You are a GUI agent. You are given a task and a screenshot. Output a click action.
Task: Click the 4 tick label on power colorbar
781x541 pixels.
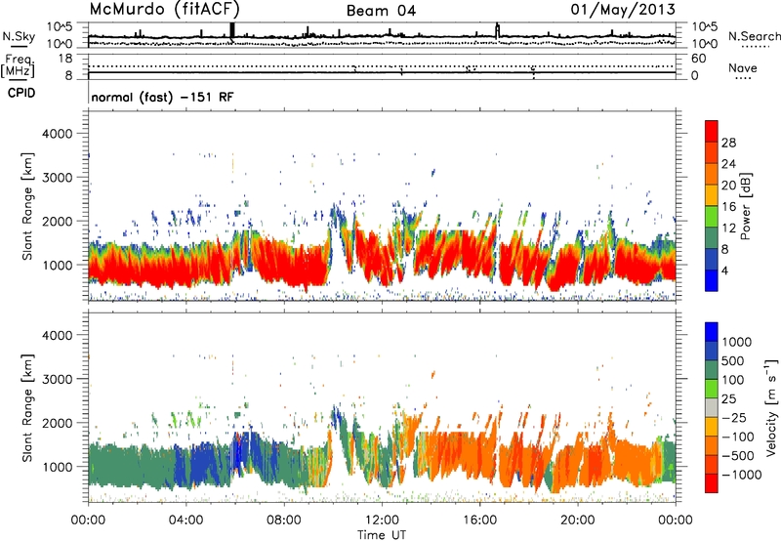[724, 271]
